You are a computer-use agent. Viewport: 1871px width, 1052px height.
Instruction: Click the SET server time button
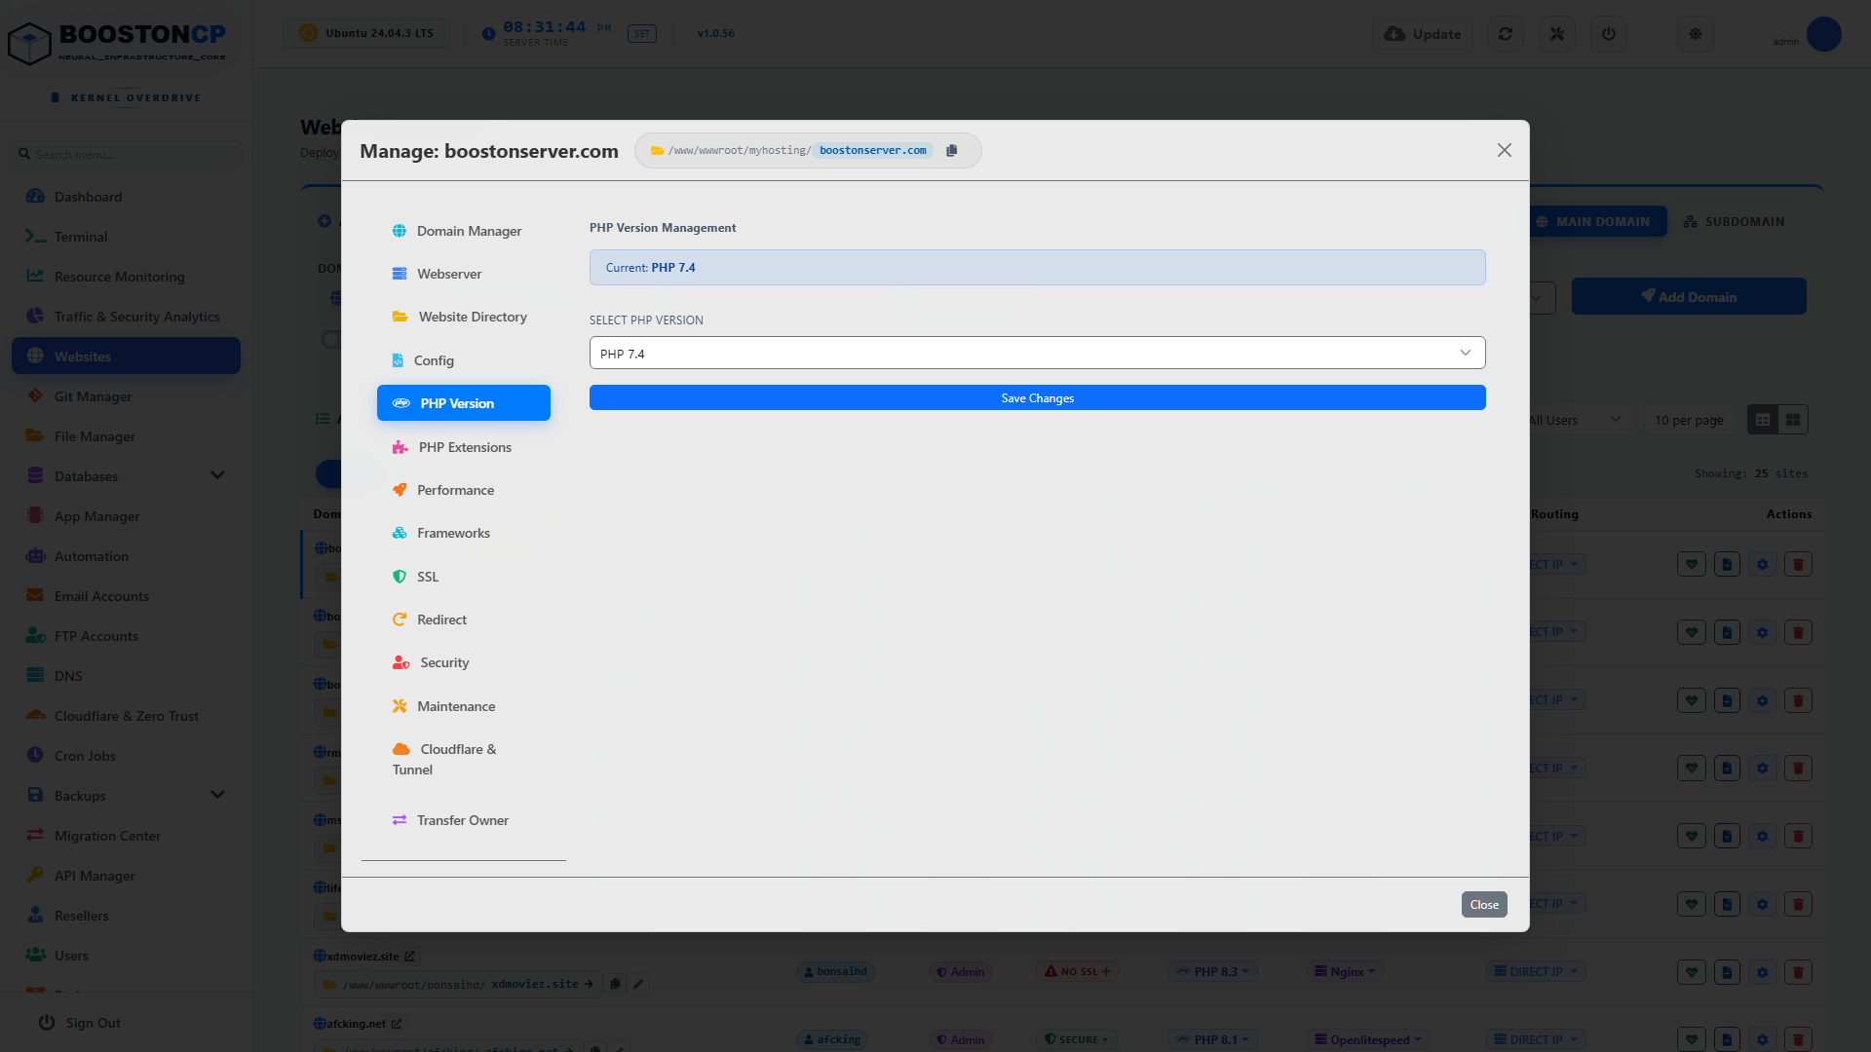point(642,34)
